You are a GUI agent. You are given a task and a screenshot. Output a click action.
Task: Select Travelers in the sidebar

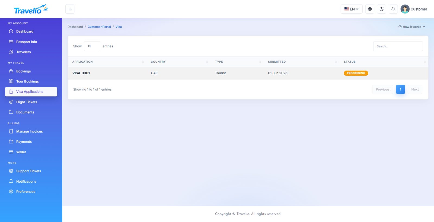31,52
